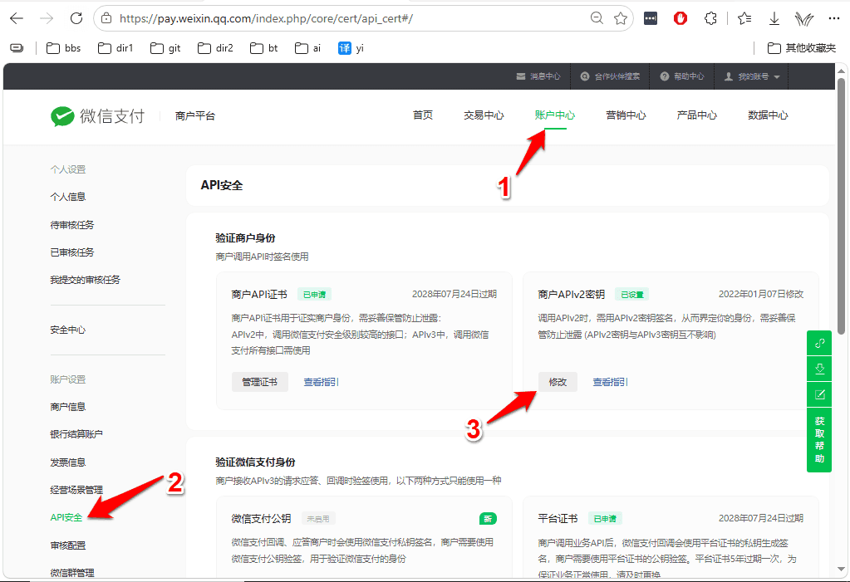This screenshot has width=850, height=582.
Task: Open the browser settings and more menu
Action: point(833,18)
